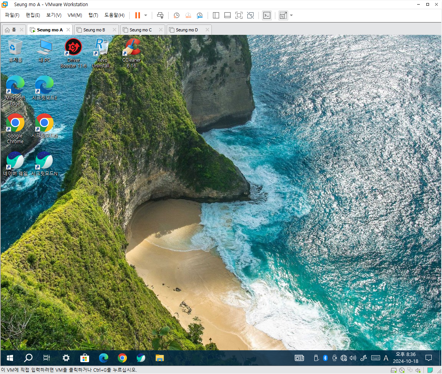Toggle console view button in toolbar
Image resolution: width=442 pixels, height=374 pixels.
click(266, 15)
